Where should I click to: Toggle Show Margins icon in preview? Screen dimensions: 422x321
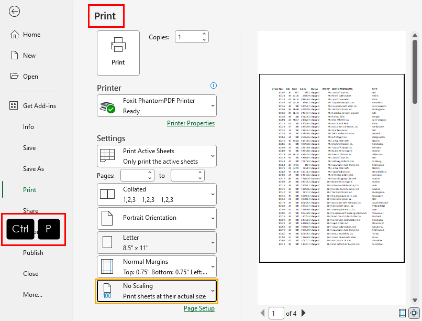[402, 313]
